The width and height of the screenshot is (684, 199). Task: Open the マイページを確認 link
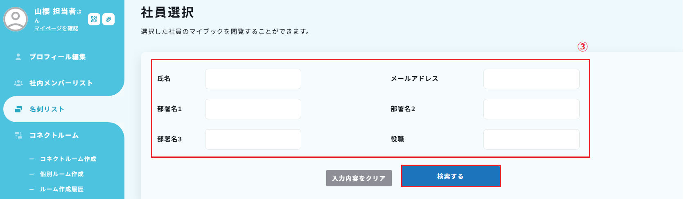coord(56,28)
